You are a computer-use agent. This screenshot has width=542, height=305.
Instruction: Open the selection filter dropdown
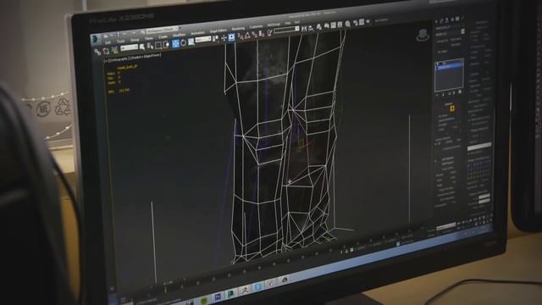(129, 47)
